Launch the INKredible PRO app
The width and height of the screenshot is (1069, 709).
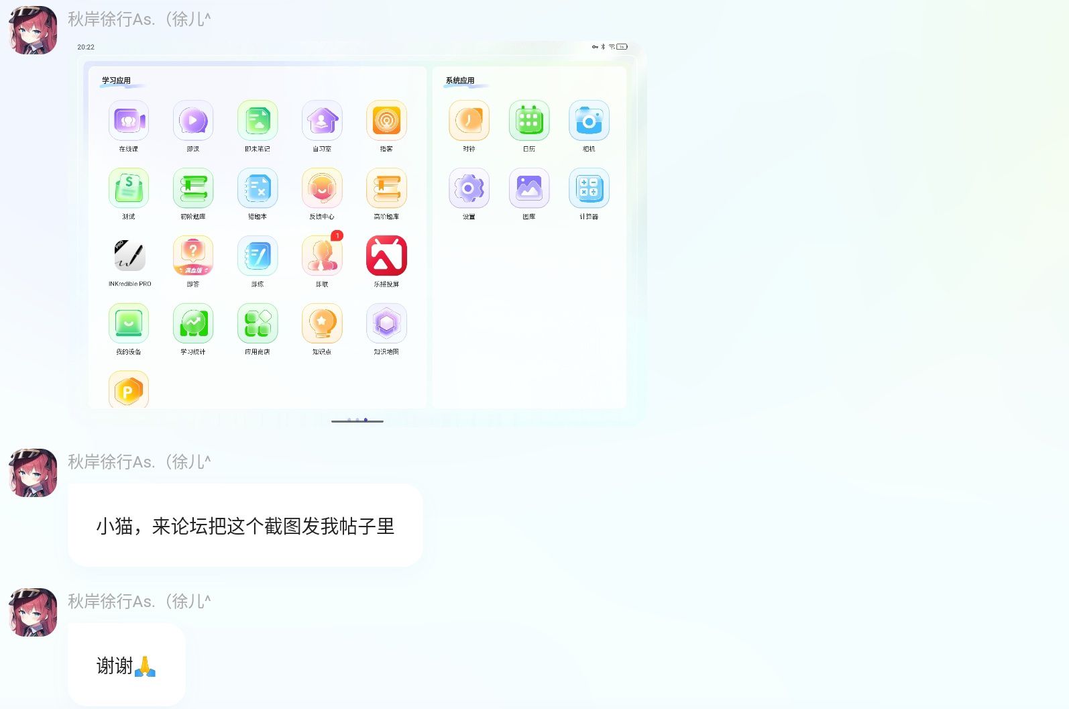129,256
